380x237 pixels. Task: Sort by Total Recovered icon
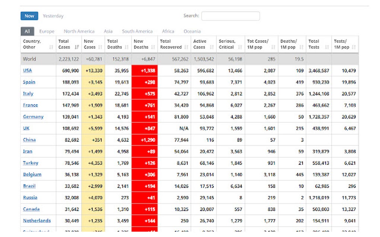coord(186,47)
